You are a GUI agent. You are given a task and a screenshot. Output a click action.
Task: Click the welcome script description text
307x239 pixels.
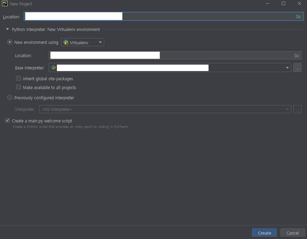tap(71, 126)
